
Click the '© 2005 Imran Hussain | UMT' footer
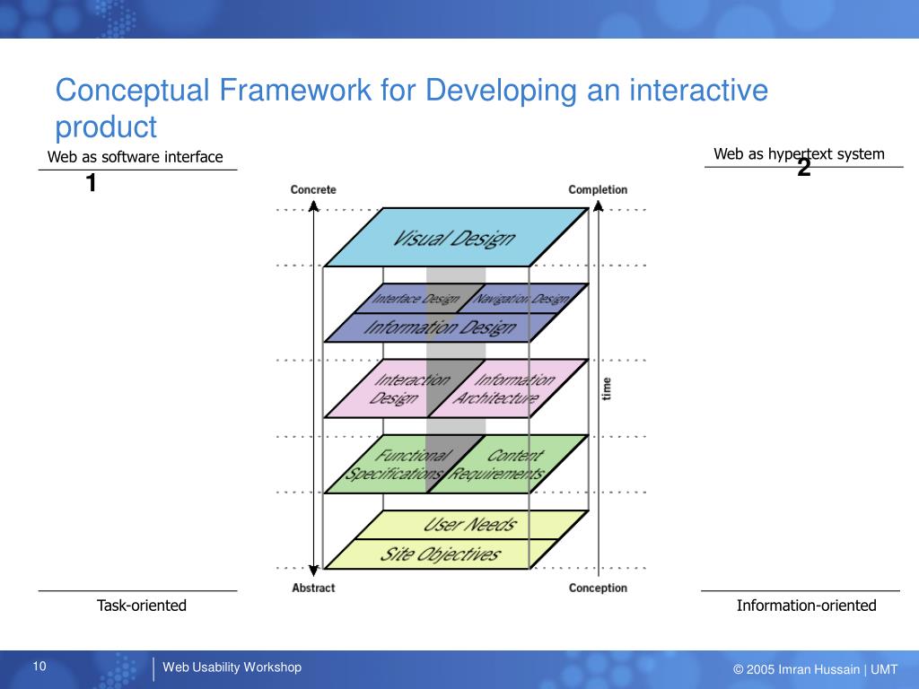point(815,669)
